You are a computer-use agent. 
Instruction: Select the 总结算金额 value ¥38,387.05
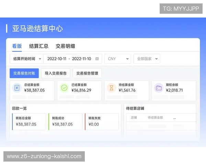34,90
